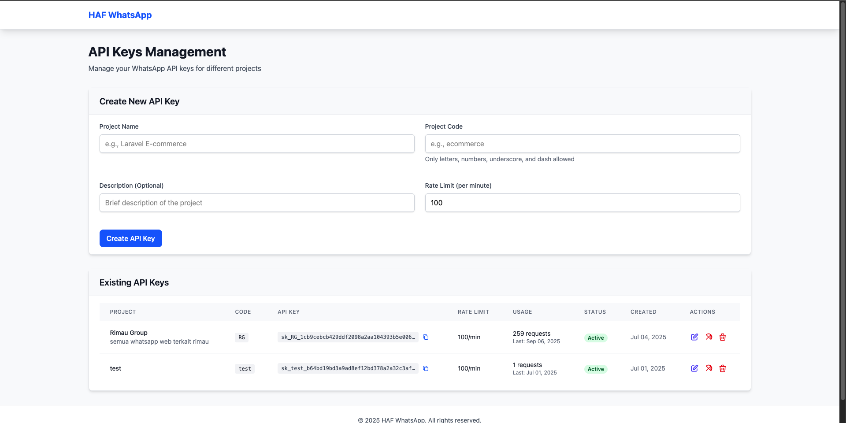Edit the test project API key
The image size is (846, 423).
click(x=694, y=368)
